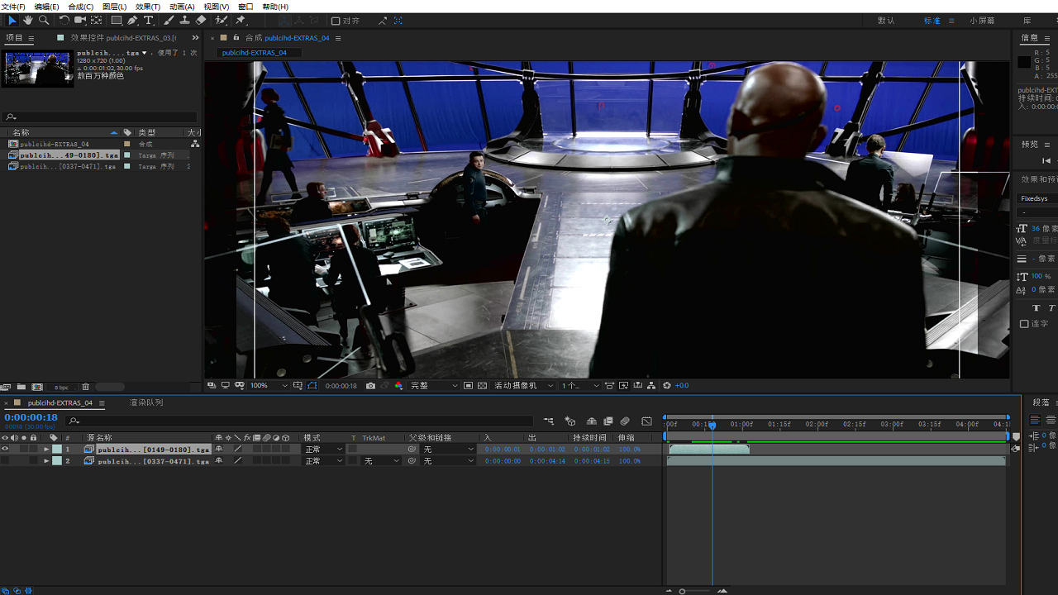Select the Type text tool
The width and height of the screenshot is (1058, 595).
tap(149, 20)
